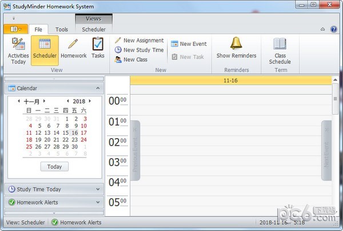Open the help question mark icon
The image size is (343, 231).
(334, 29)
